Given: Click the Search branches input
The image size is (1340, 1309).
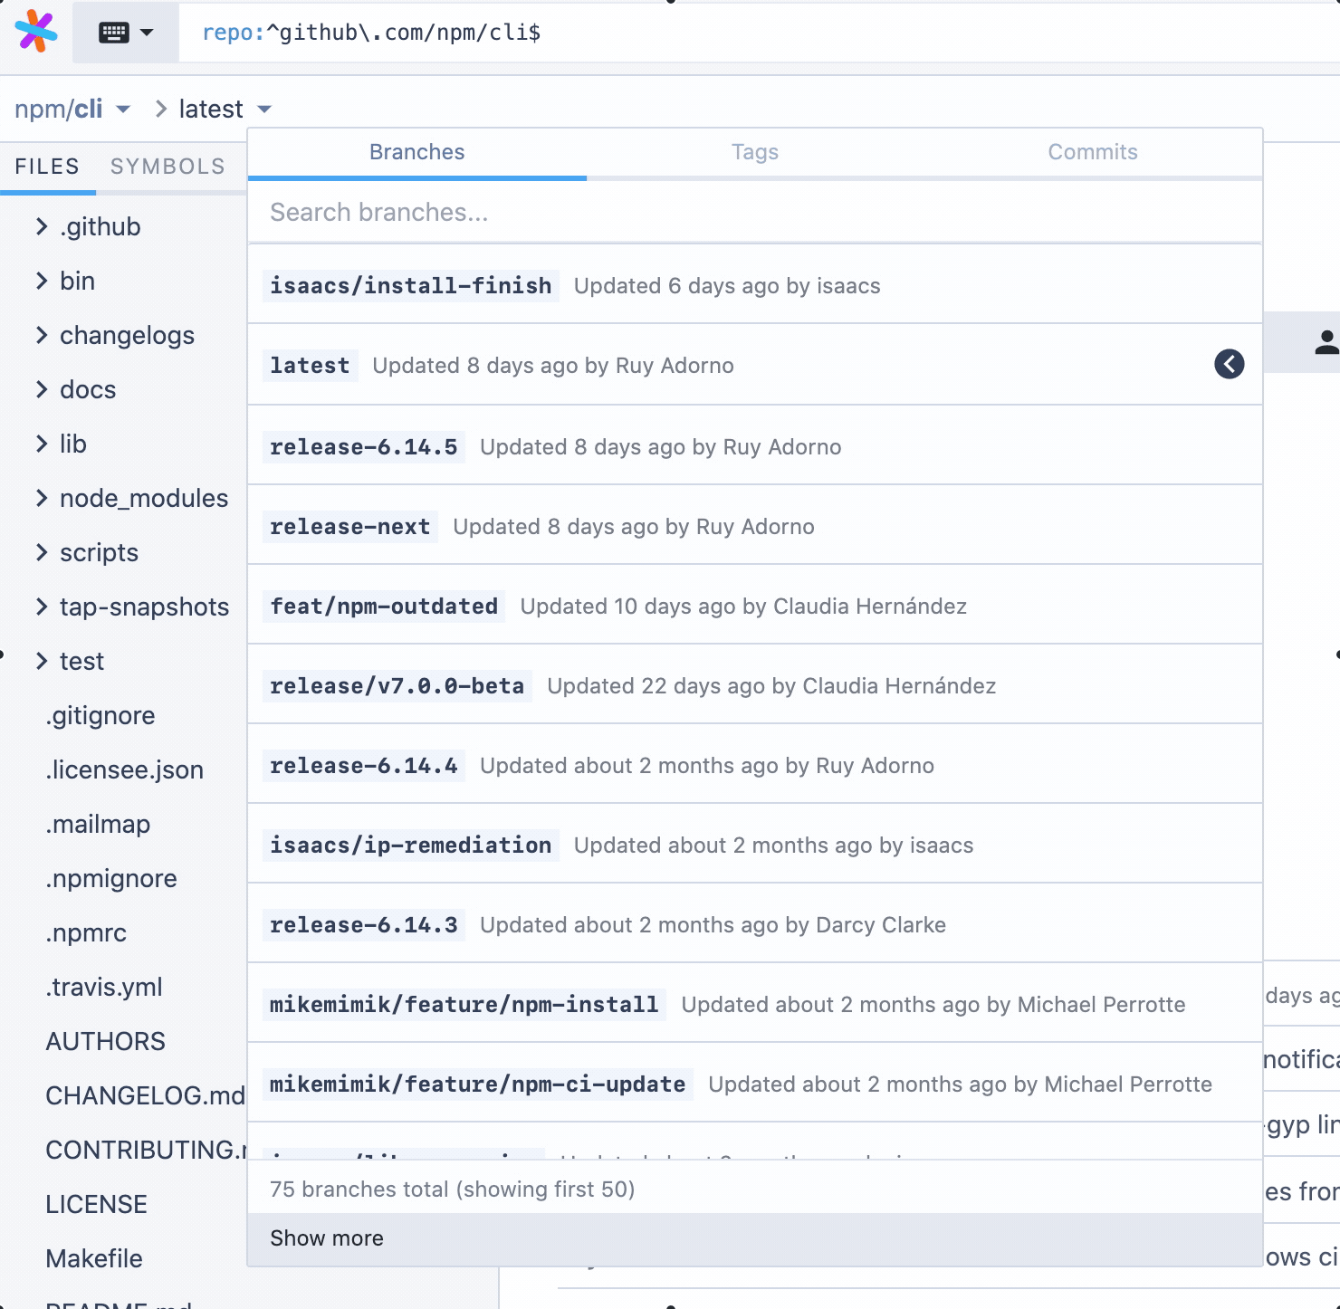Looking at the screenshot, I should (755, 212).
